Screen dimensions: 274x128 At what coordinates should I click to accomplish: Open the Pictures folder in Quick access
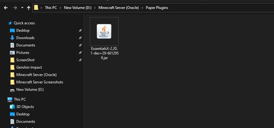click(x=22, y=53)
